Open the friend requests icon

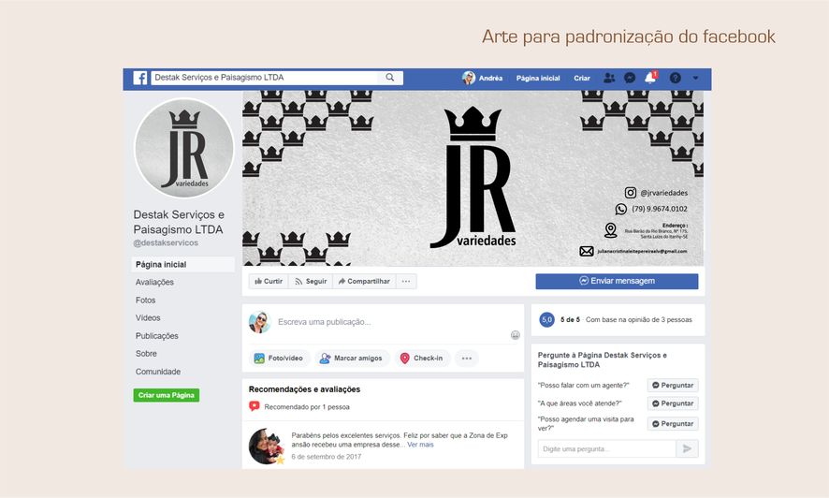[x=609, y=78]
